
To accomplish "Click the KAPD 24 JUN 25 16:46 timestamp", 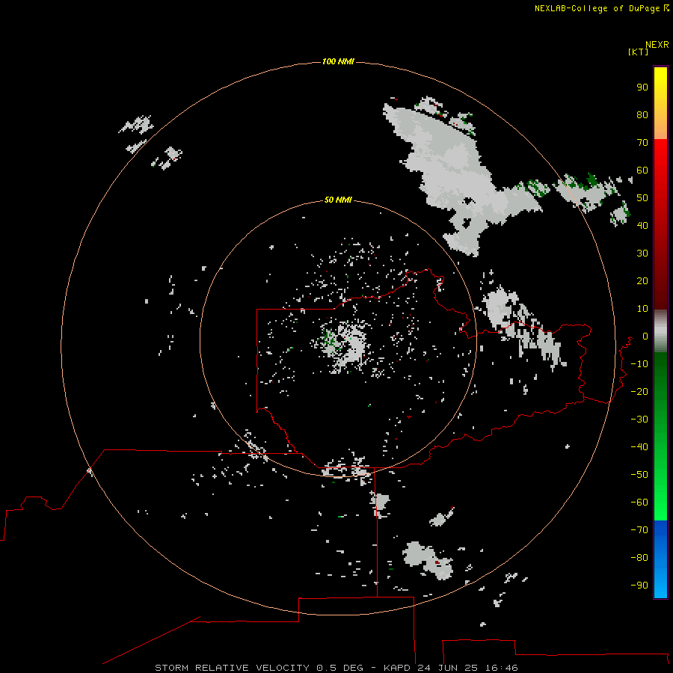I will [x=451, y=668].
